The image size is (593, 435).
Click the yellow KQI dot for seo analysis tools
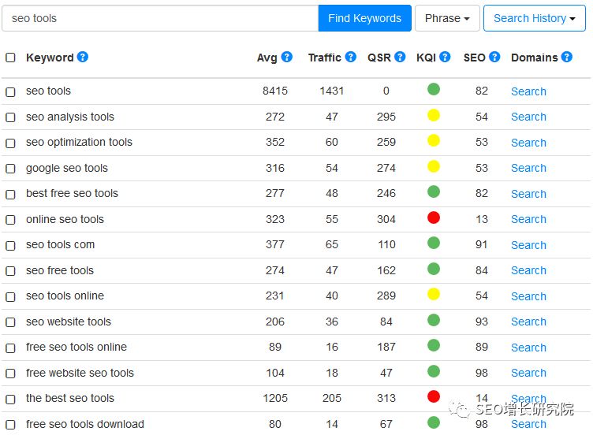pyautogui.click(x=434, y=115)
